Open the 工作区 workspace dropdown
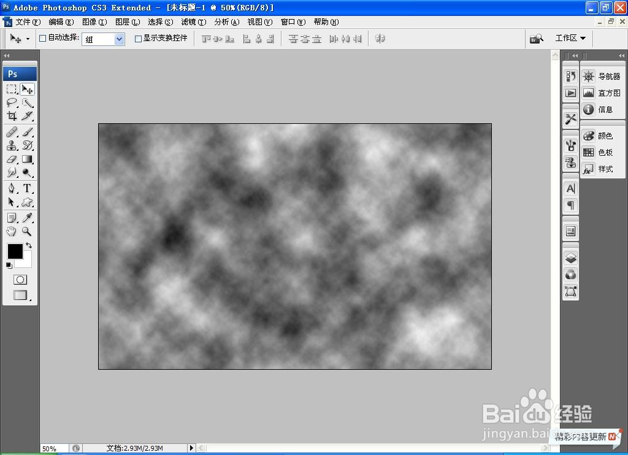628x455 pixels. tap(570, 38)
